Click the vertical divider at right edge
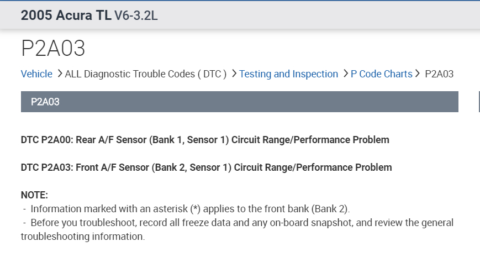The width and height of the screenshot is (480, 257). (478, 102)
